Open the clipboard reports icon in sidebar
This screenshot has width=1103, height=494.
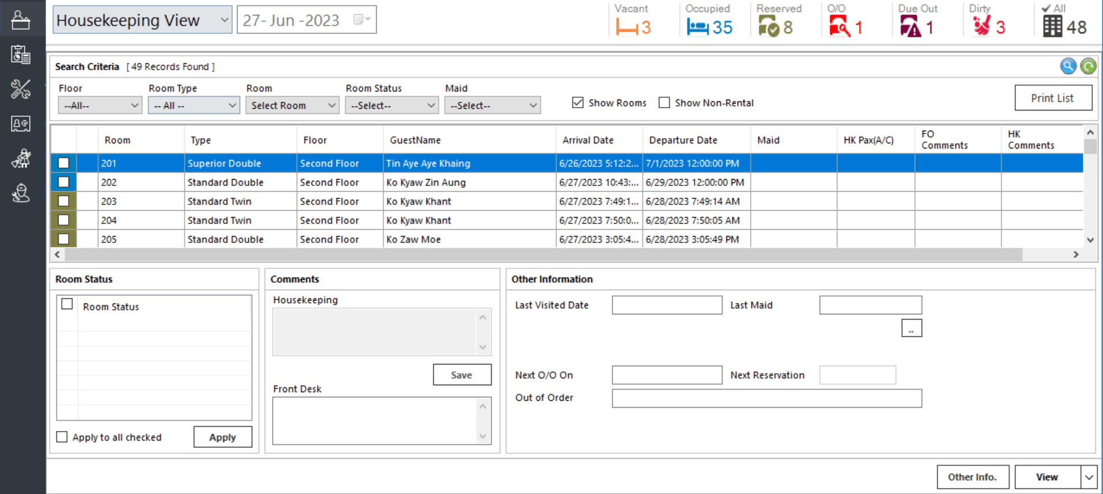point(21,55)
